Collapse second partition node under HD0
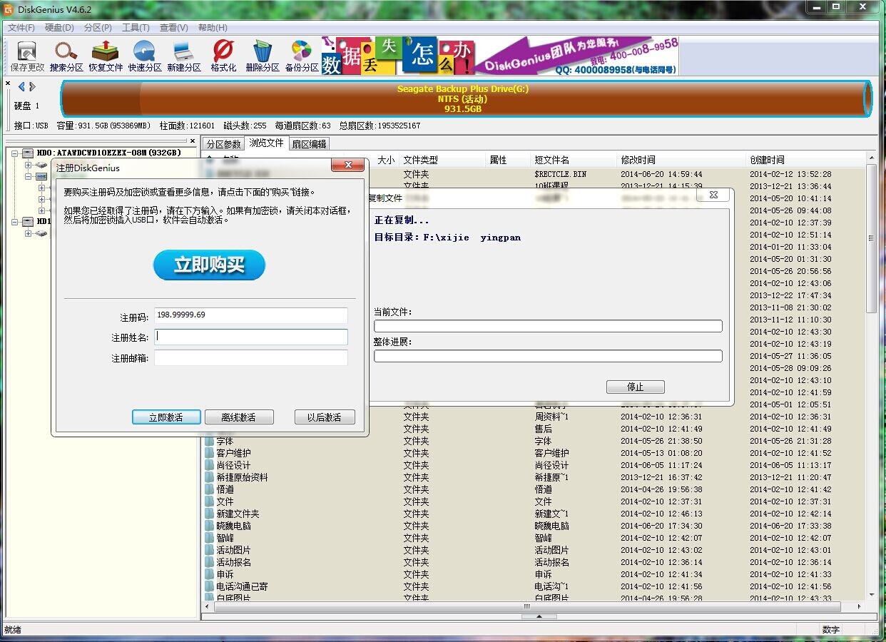886x642 pixels. pos(29,176)
